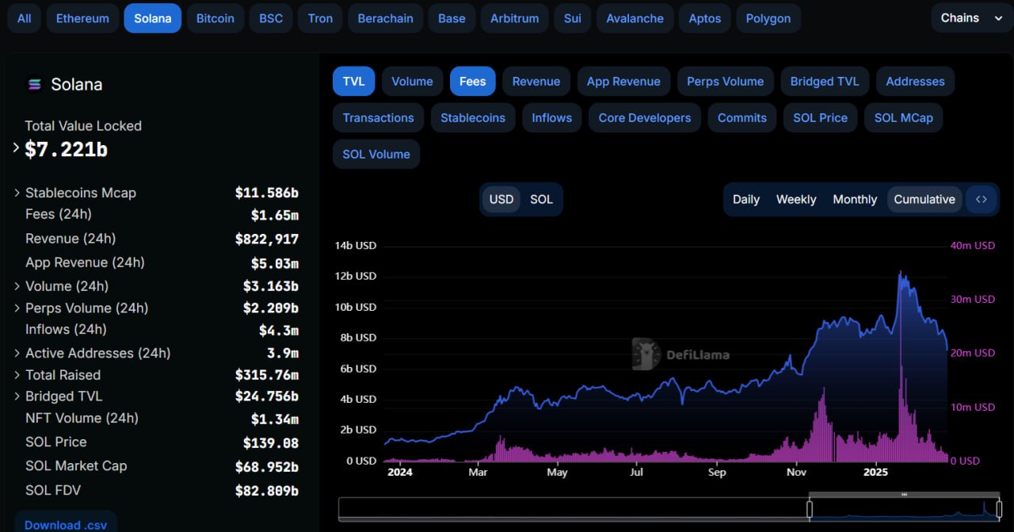The height and width of the screenshot is (532, 1014).
Task: Toggle the Bridged TVL metric
Action: 825,82
